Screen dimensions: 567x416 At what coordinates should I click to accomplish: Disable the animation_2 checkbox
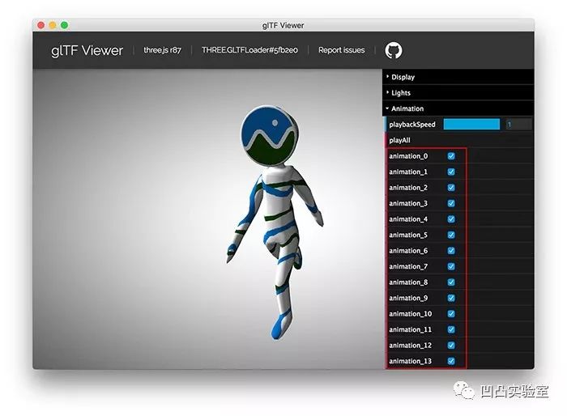[x=451, y=187]
